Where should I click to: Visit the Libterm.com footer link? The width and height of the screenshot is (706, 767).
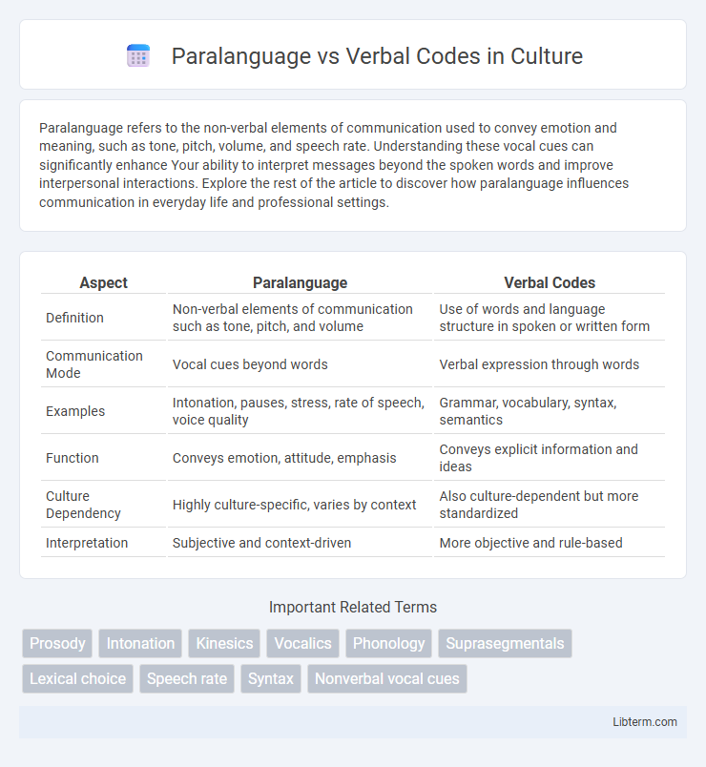click(645, 722)
